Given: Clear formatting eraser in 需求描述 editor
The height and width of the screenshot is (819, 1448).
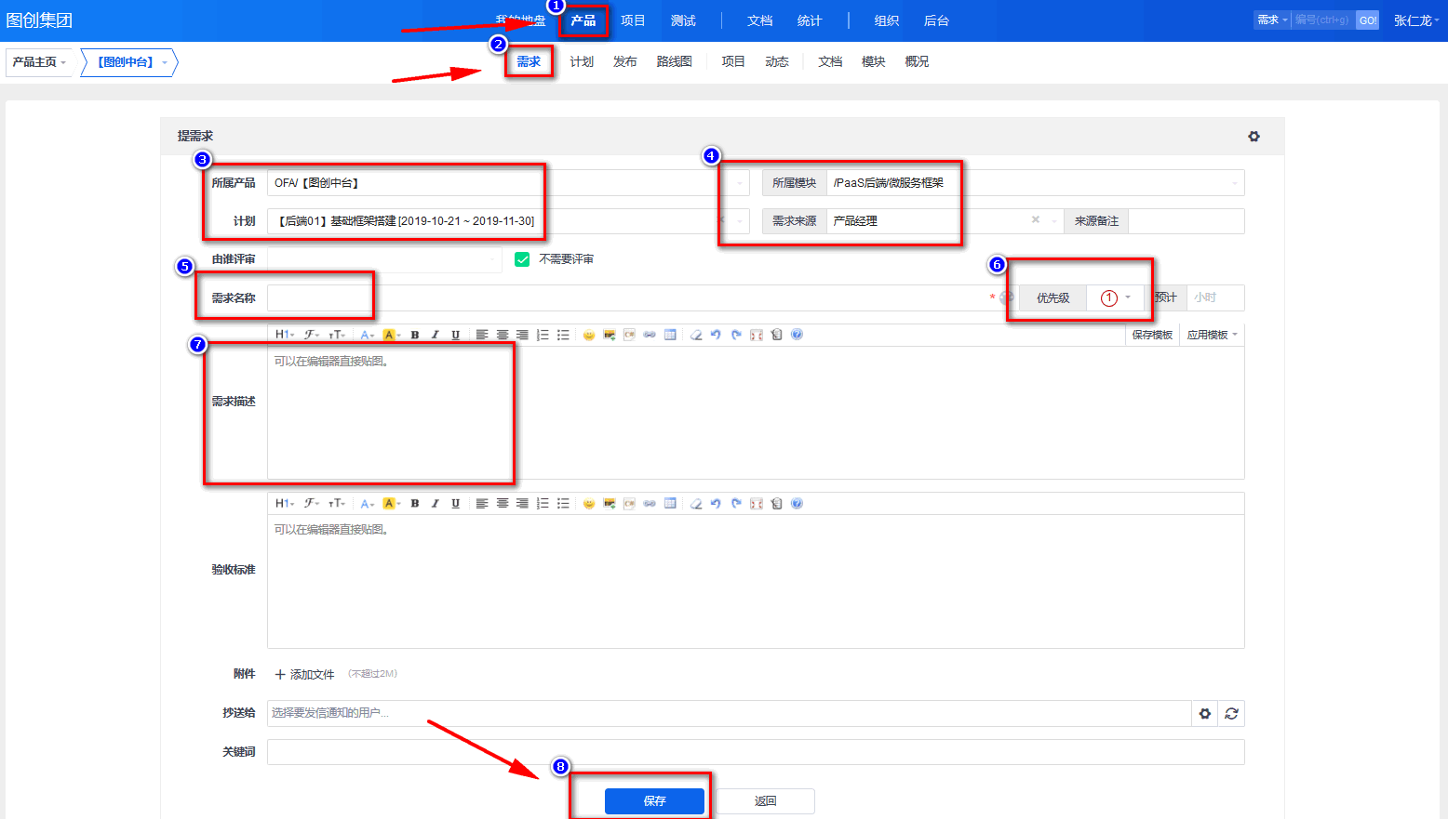Looking at the screenshot, I should coord(696,335).
